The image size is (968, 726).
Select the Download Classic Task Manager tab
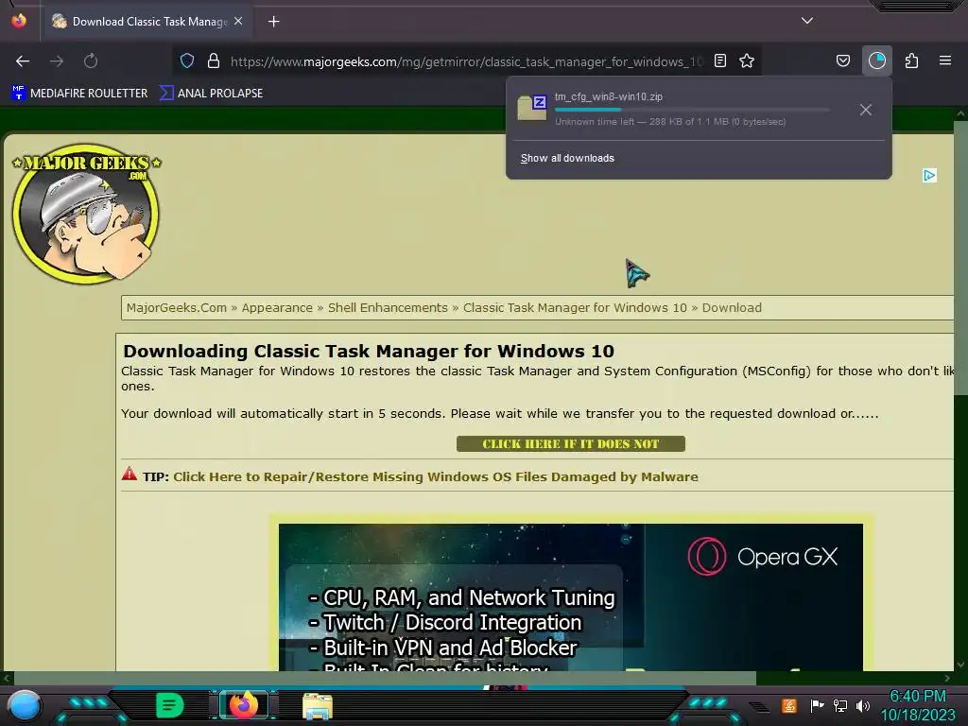click(x=147, y=22)
